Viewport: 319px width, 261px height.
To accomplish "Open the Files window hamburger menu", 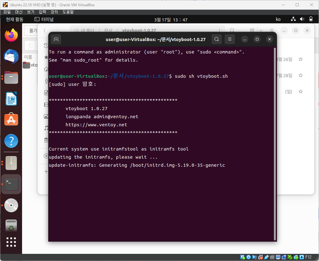I will [272, 30].
